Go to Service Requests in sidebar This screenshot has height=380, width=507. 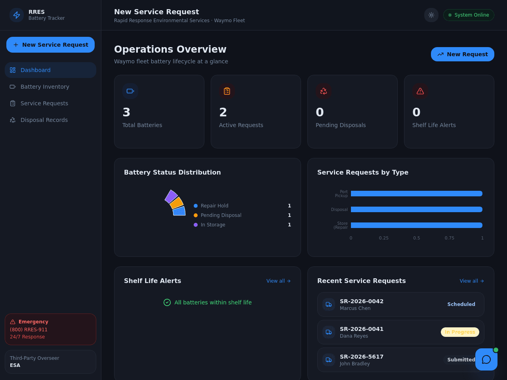click(50, 103)
